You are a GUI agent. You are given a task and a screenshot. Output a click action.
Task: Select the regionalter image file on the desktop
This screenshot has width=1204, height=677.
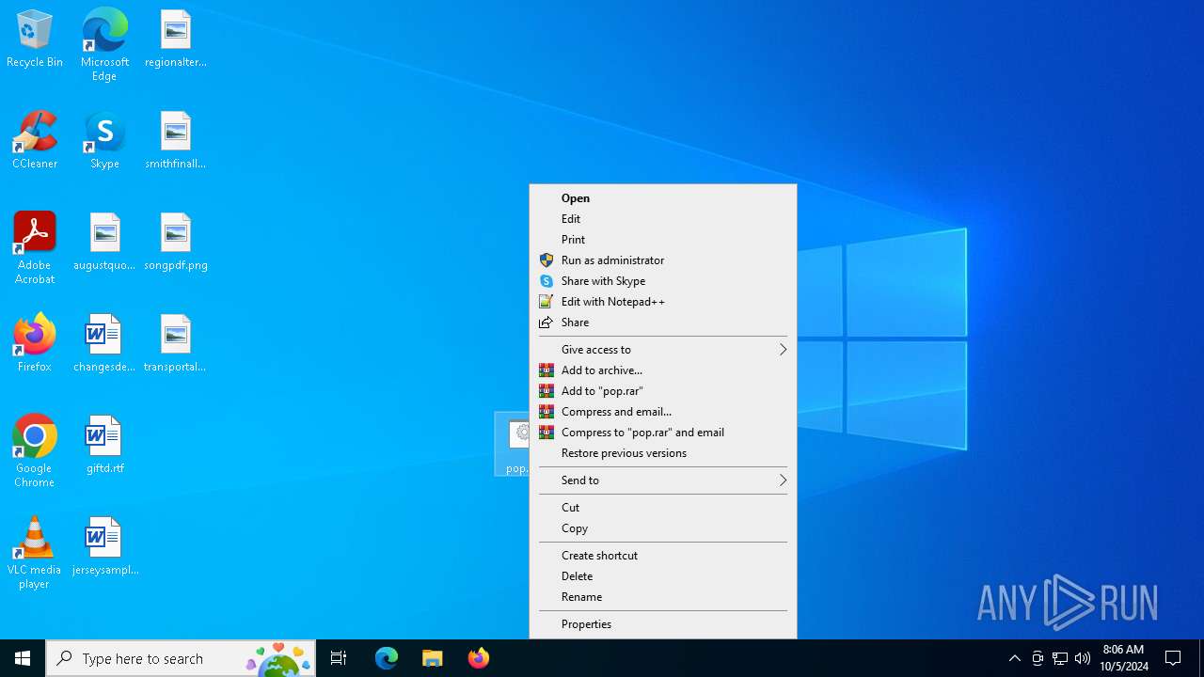click(176, 39)
